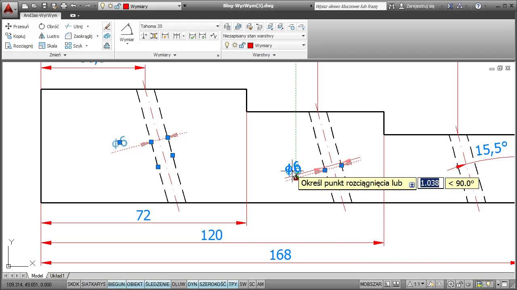Select the Lustro (mirror) tool
517x290 pixels.
click(x=49, y=36)
